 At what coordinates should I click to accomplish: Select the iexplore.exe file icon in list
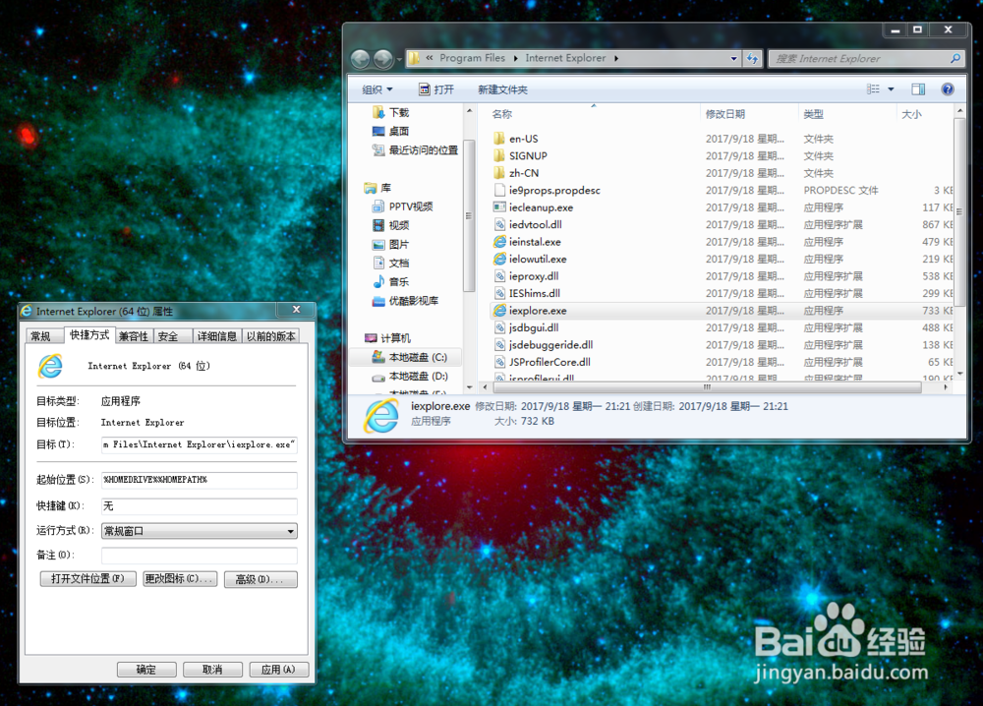[x=499, y=311]
